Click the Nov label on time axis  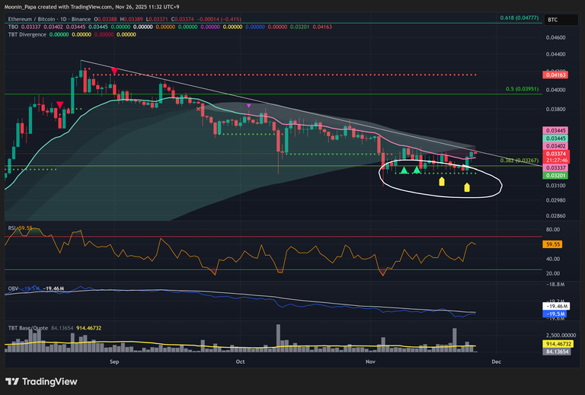click(x=371, y=362)
